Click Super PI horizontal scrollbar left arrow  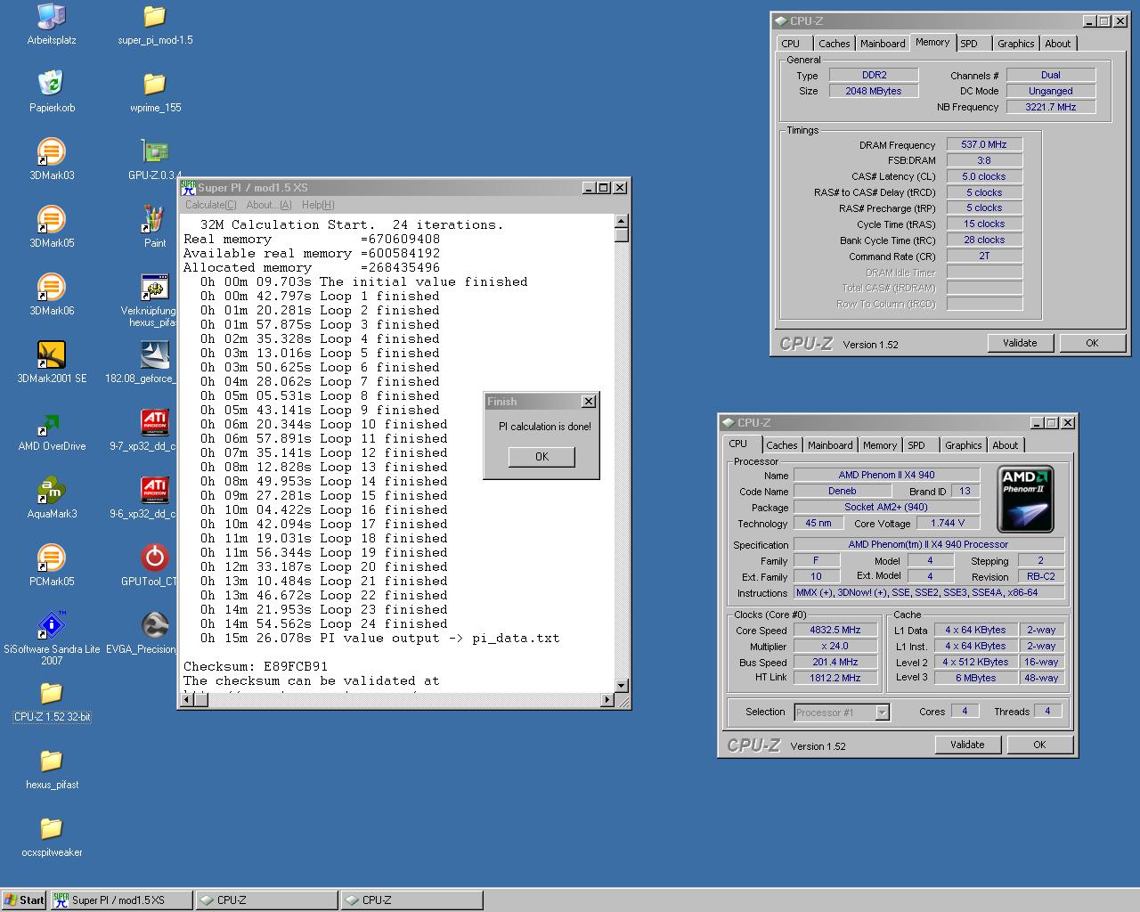187,700
